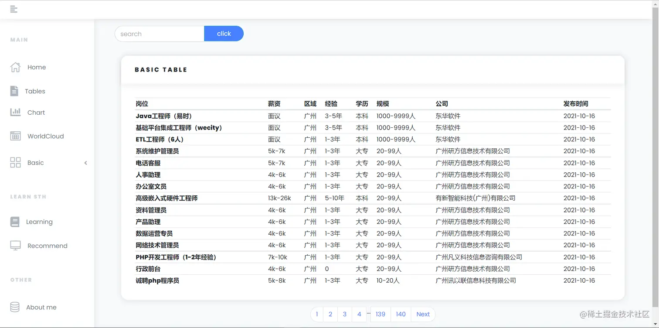Click the 5k-8k salary cell
Image resolution: width=659 pixels, height=328 pixels.
[277, 281]
